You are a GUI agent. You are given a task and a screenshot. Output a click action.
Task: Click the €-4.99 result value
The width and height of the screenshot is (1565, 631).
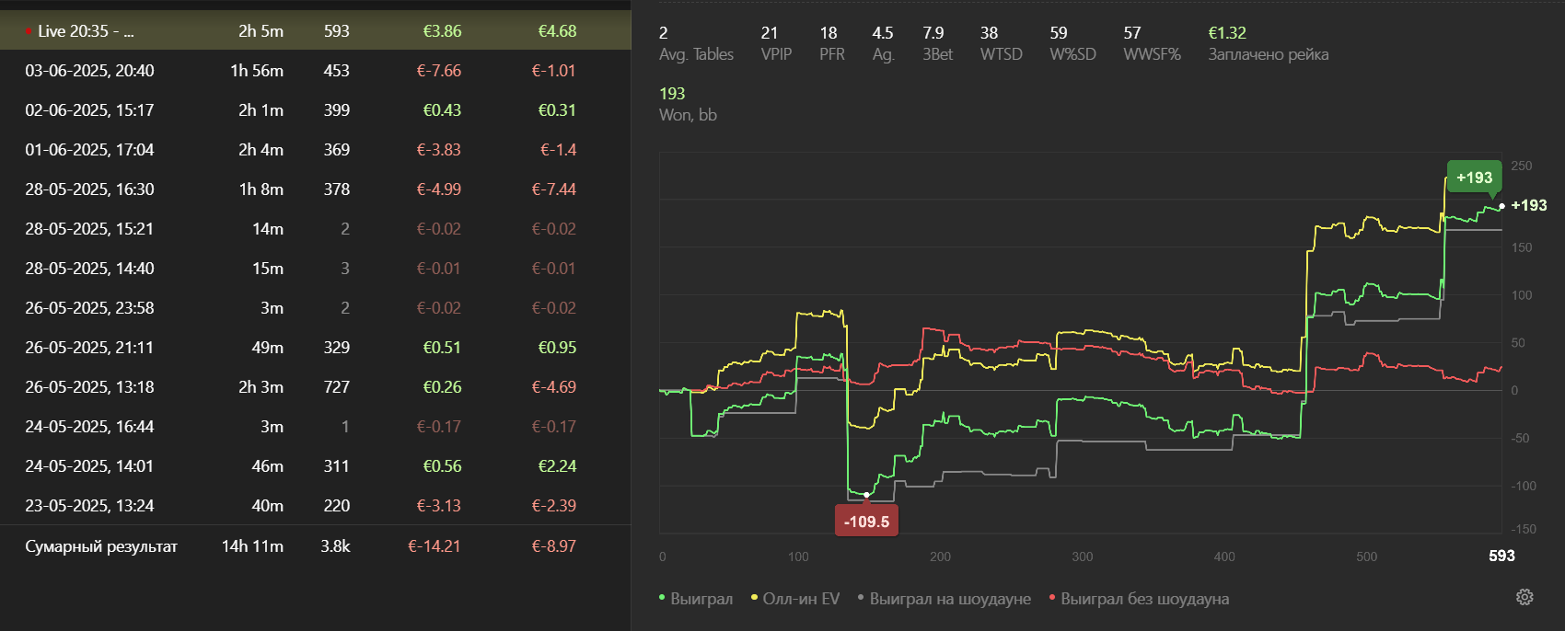coord(438,189)
